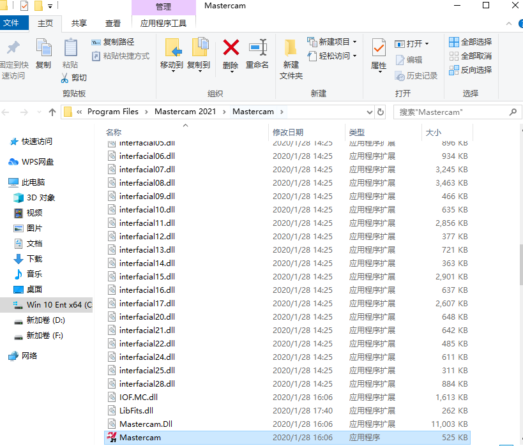Click the Mastercam application icon in list

click(112, 437)
